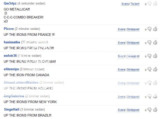
Task: Thumbs down swlotr36's Slovenia comment
Action: click(x=149, y=56)
